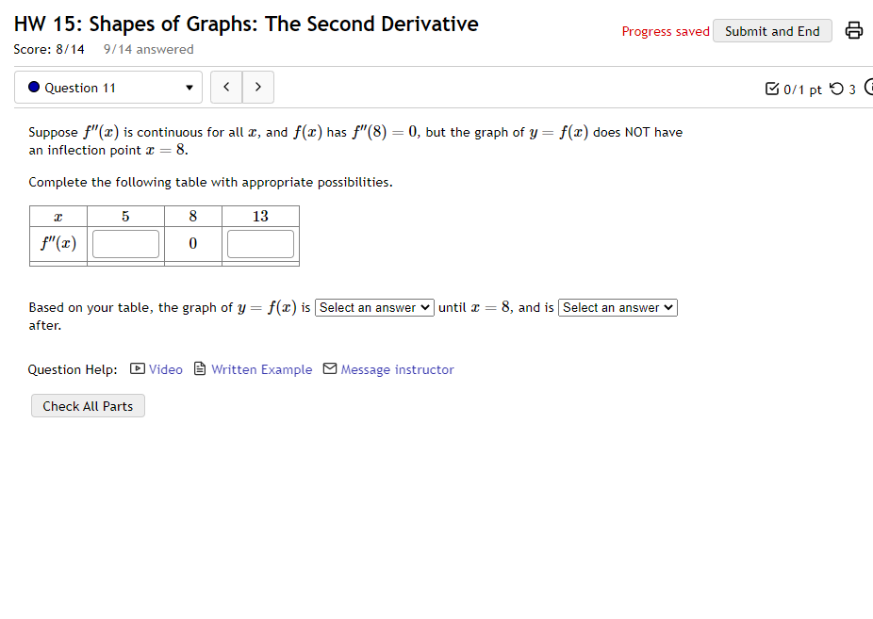Image resolution: width=873 pixels, height=619 pixels.
Task: Click the 9/14 answered text
Action: 148,49
